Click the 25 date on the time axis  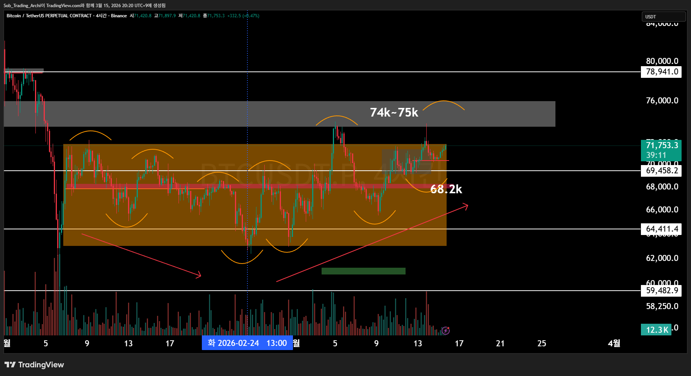(542, 343)
